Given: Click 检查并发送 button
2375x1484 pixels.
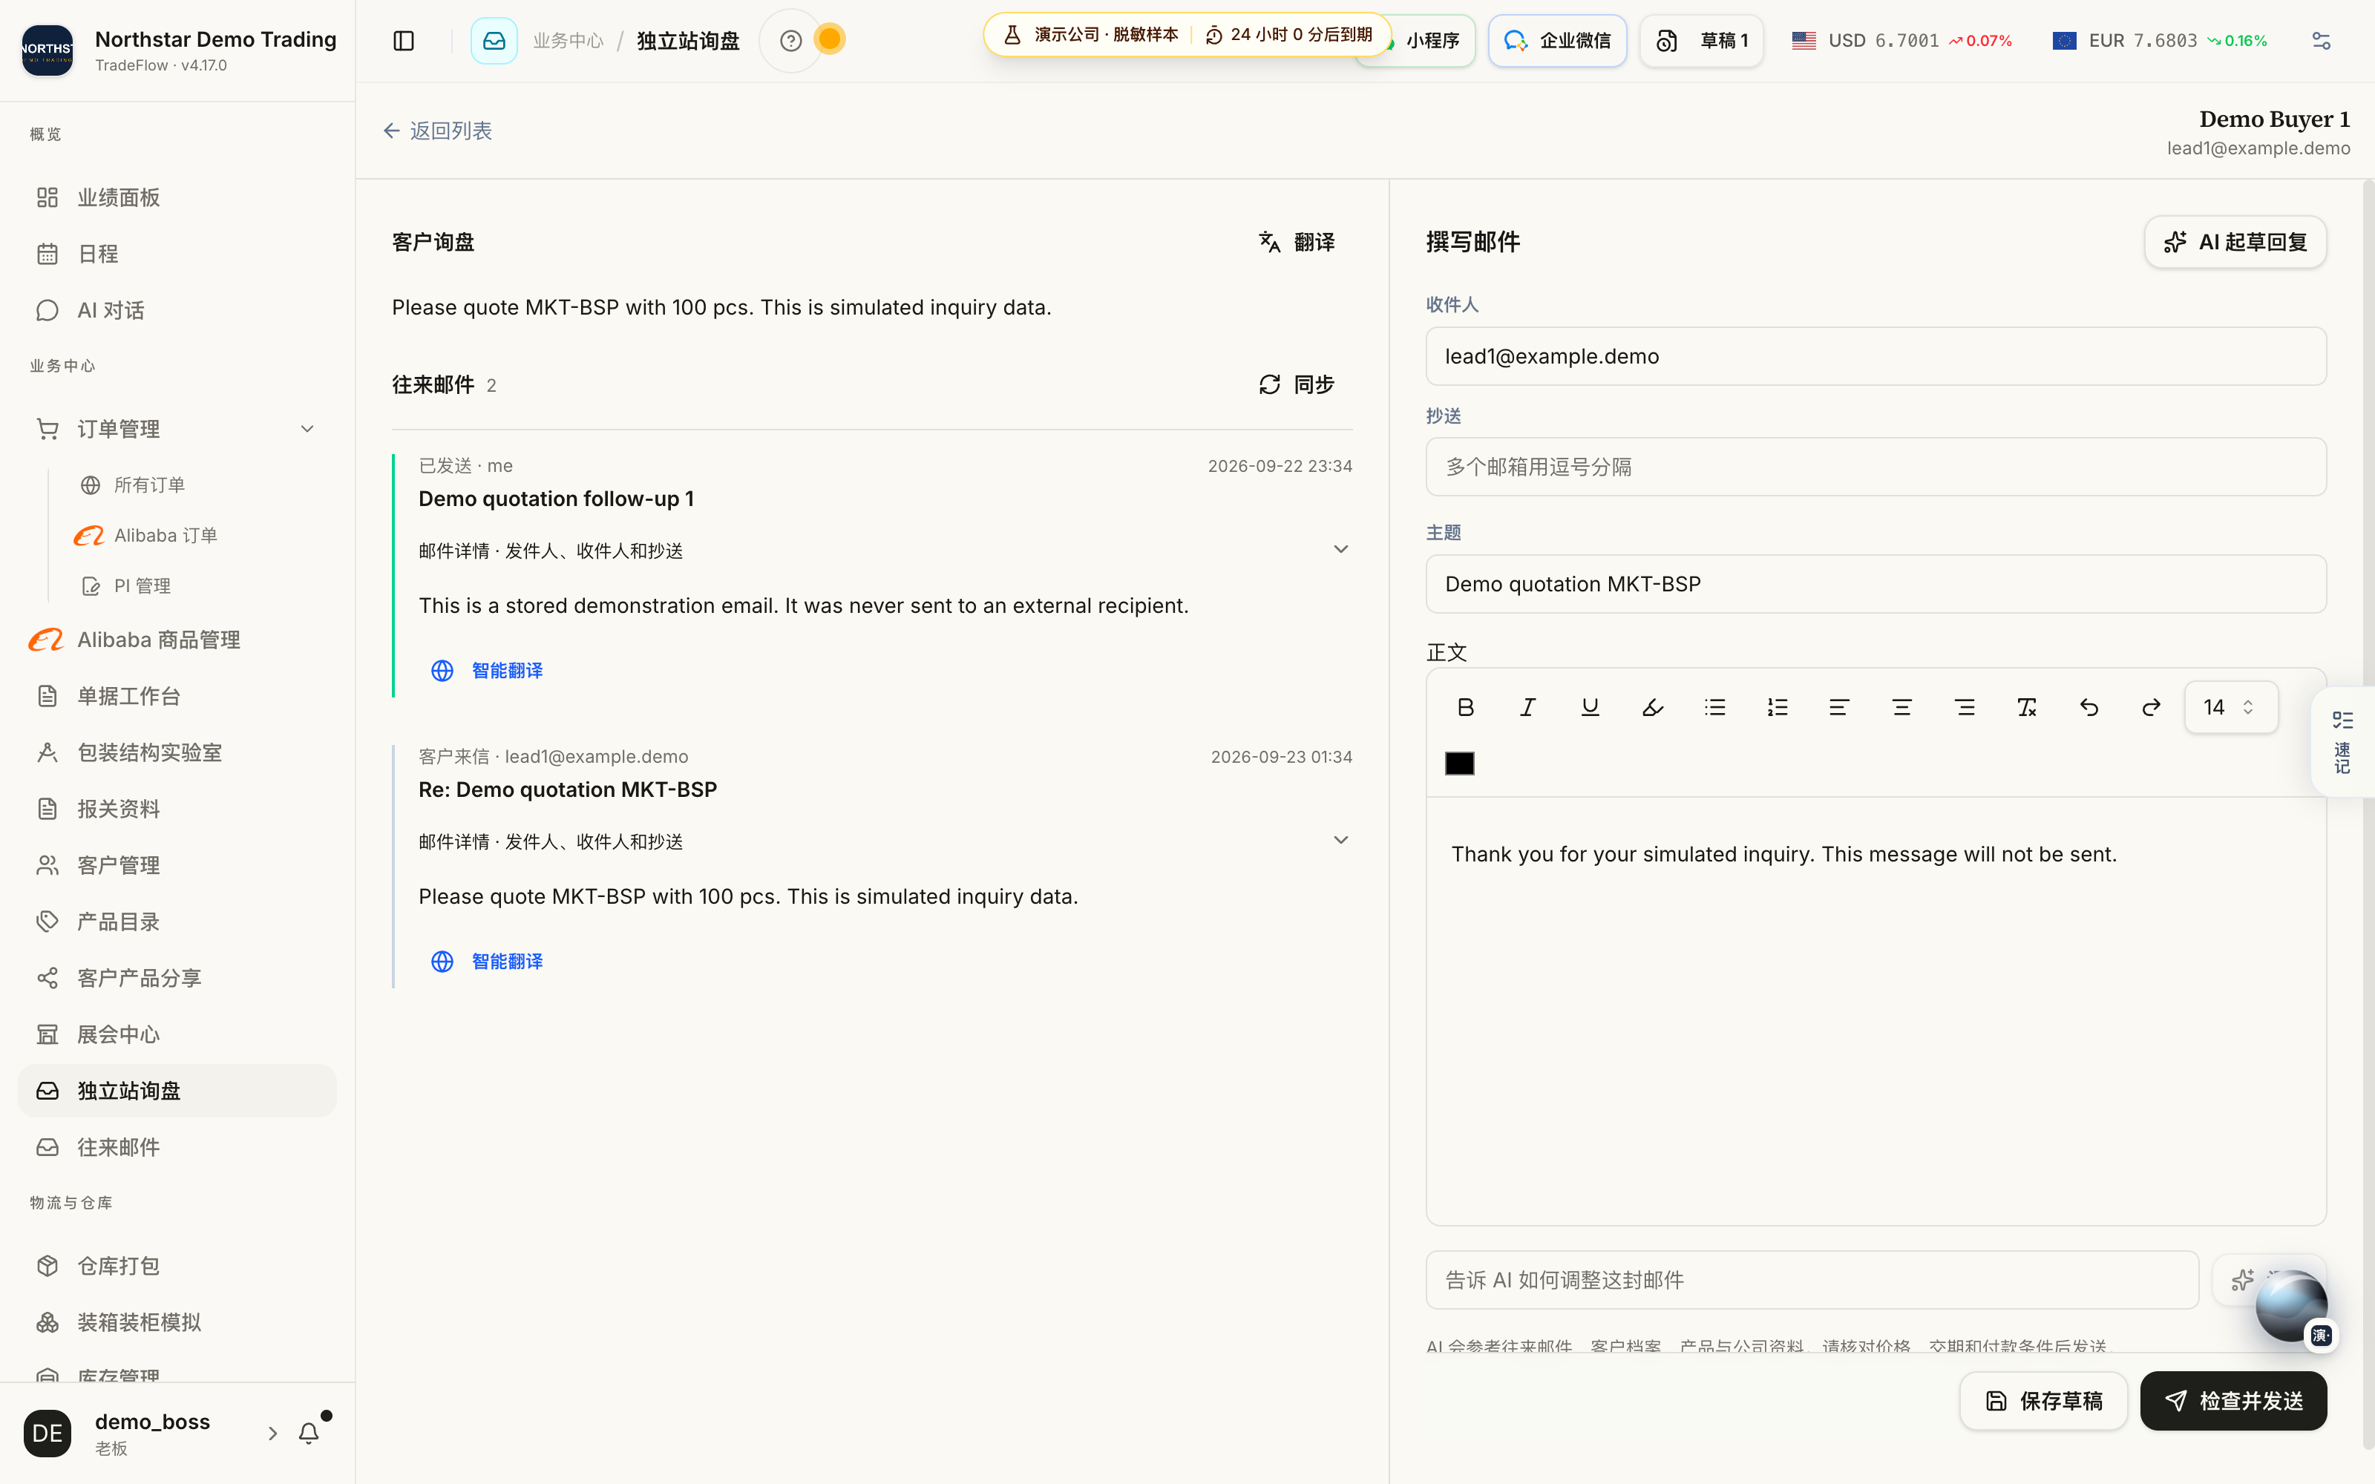Looking at the screenshot, I should coord(2232,1401).
